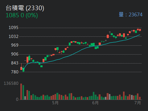This screenshot has width=148, height=111.
Task: Click the last red candlestick at far right
Action: coord(140,30)
